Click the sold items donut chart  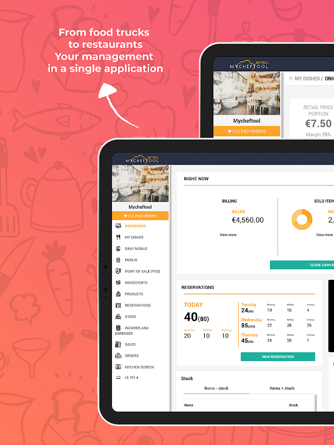[302, 219]
